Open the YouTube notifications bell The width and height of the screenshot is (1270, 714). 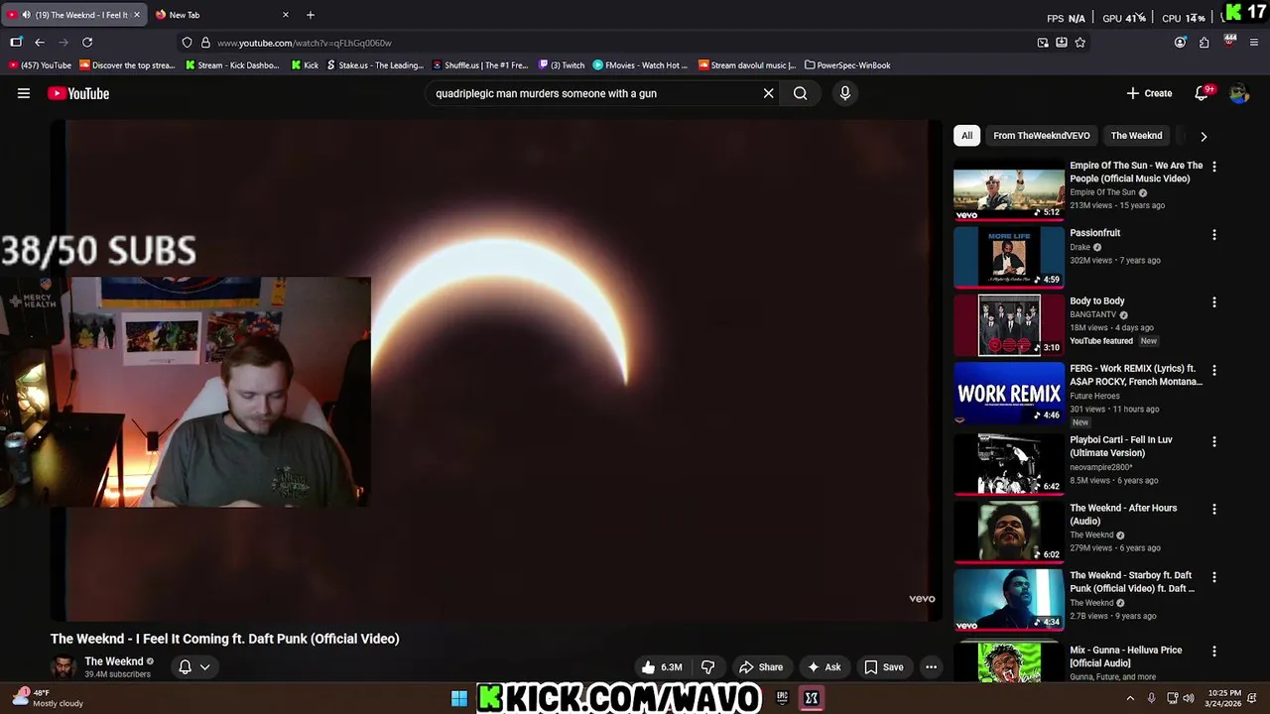[x=1202, y=93]
